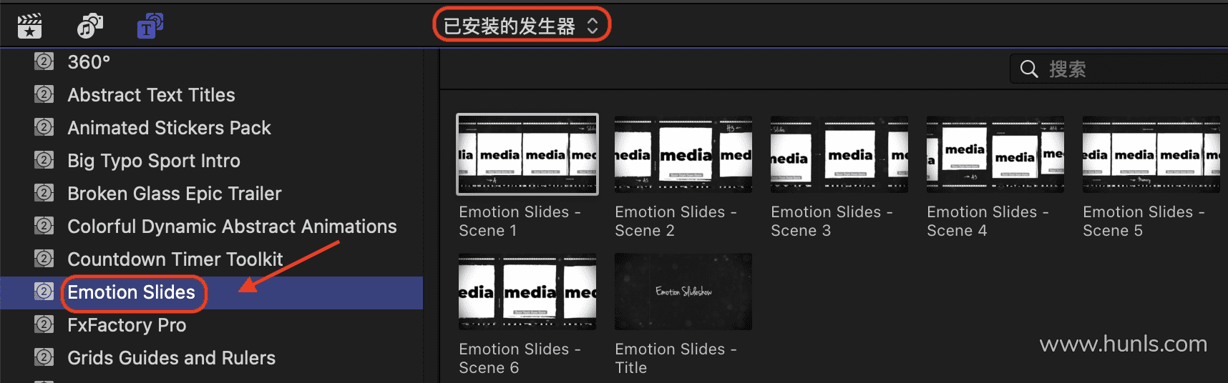1228x383 pixels.
Task: Click the 'Emotion Slides - Scene 5' label
Action: pos(1144,222)
